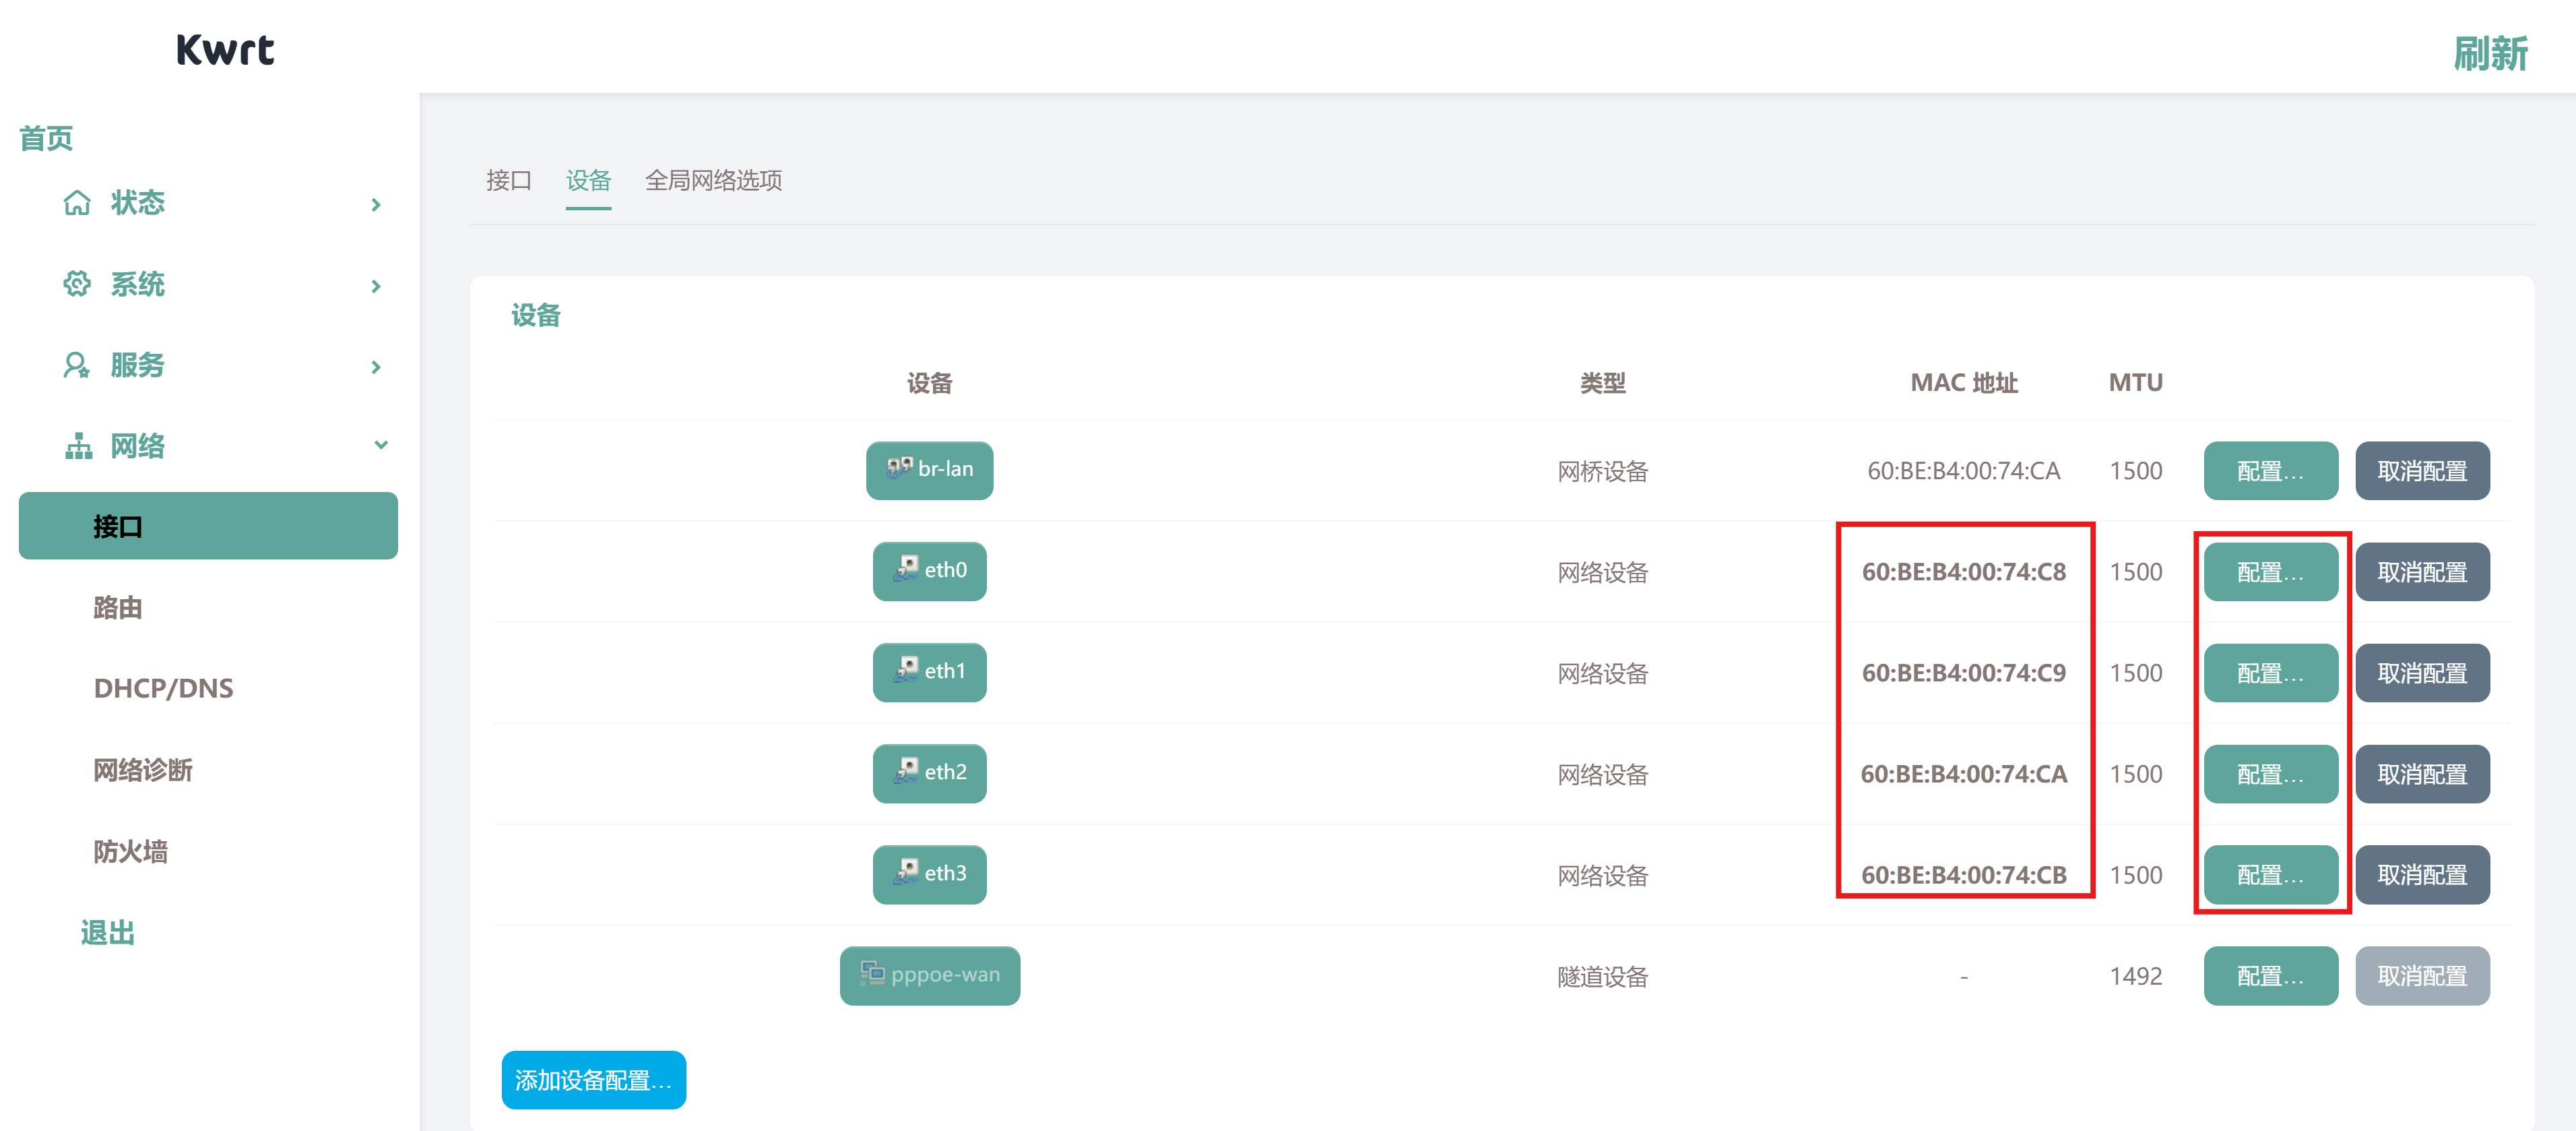Click 刷新 at top right
The image size is (2576, 1131).
[x=2490, y=53]
